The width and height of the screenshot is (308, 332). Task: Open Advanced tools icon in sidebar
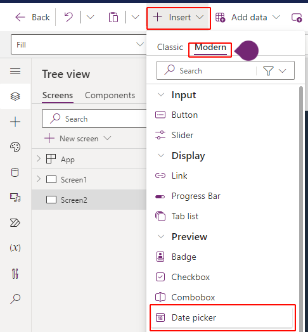point(15,274)
